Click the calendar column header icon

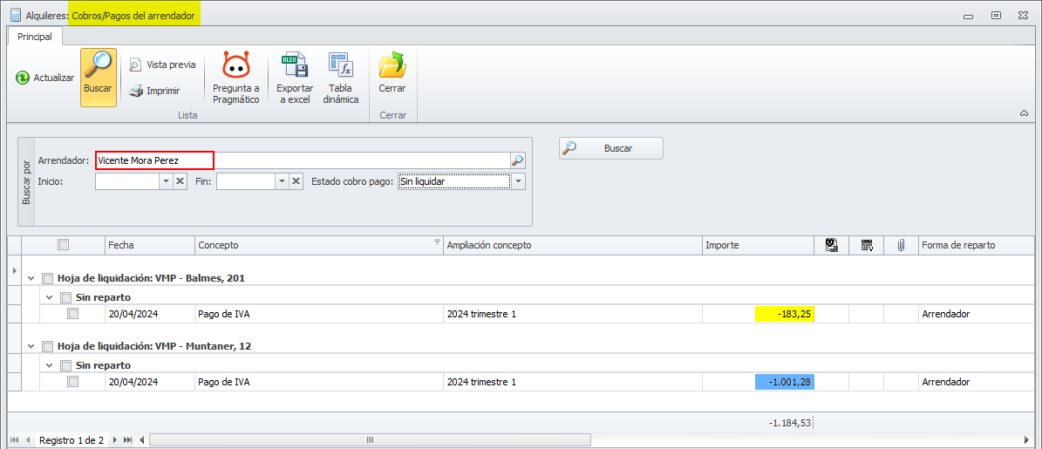click(x=867, y=245)
